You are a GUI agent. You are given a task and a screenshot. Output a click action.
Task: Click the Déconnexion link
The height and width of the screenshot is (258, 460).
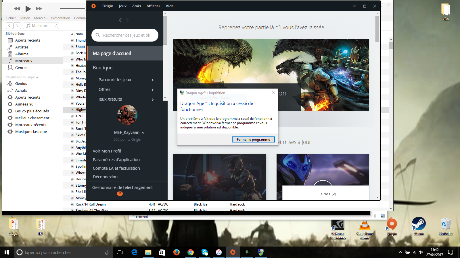(x=105, y=177)
